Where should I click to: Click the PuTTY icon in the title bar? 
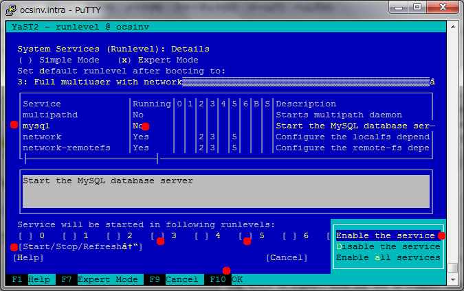(11, 10)
